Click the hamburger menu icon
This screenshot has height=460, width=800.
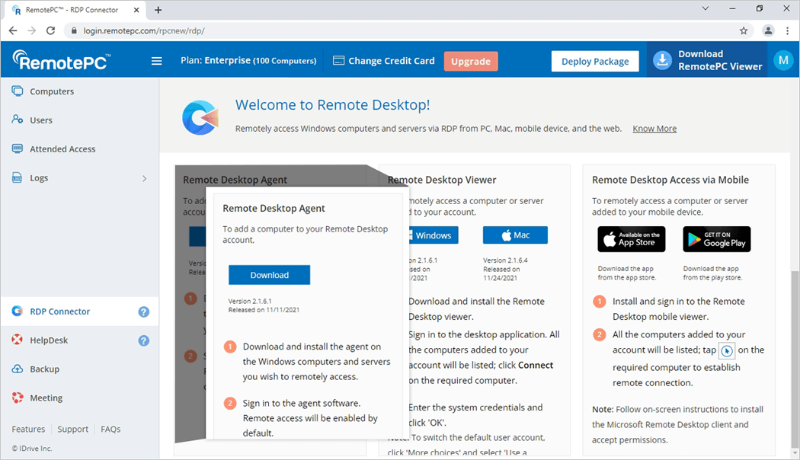(157, 61)
